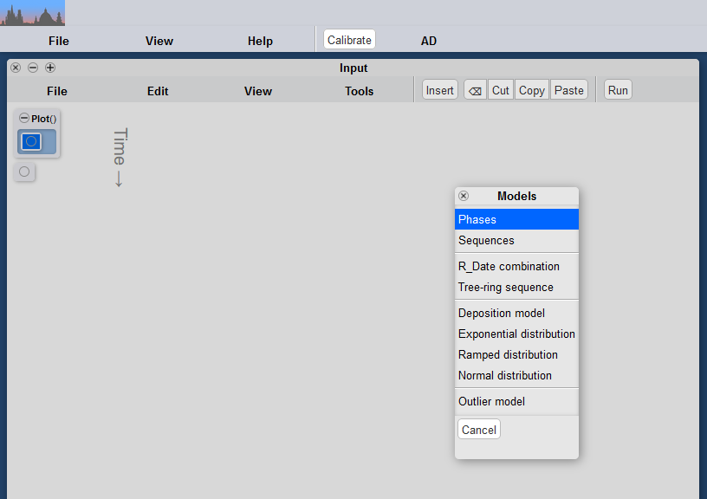This screenshot has height=499, width=707.
Task: Pick Outlier model from Models list
Action: [x=491, y=401]
